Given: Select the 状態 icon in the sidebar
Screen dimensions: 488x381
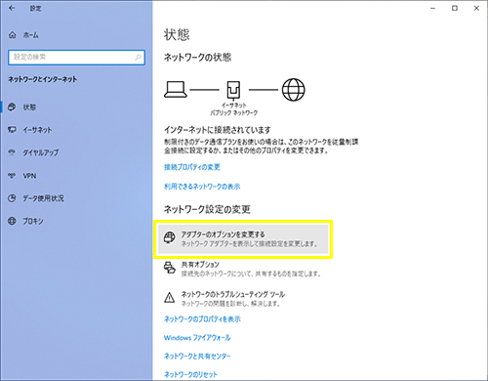Looking at the screenshot, I should (x=12, y=107).
